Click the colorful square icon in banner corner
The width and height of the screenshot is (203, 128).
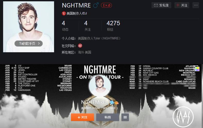click(197, 69)
